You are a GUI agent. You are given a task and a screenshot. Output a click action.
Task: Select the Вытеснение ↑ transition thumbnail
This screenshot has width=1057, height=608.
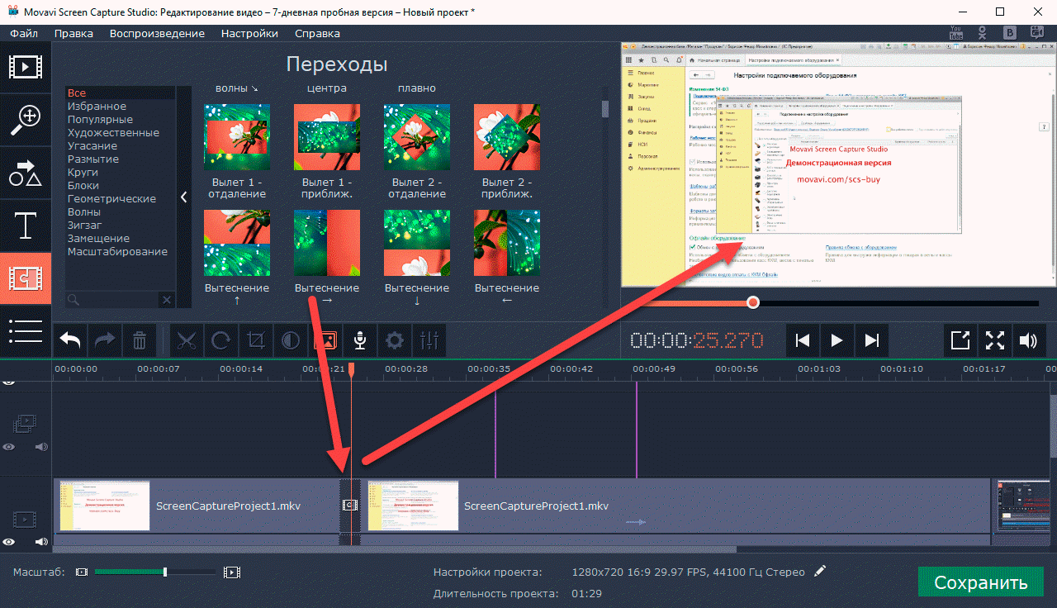237,243
